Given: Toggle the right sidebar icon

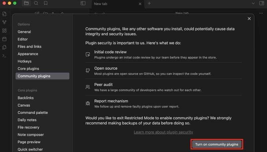Looking at the screenshot, I should (262, 3).
